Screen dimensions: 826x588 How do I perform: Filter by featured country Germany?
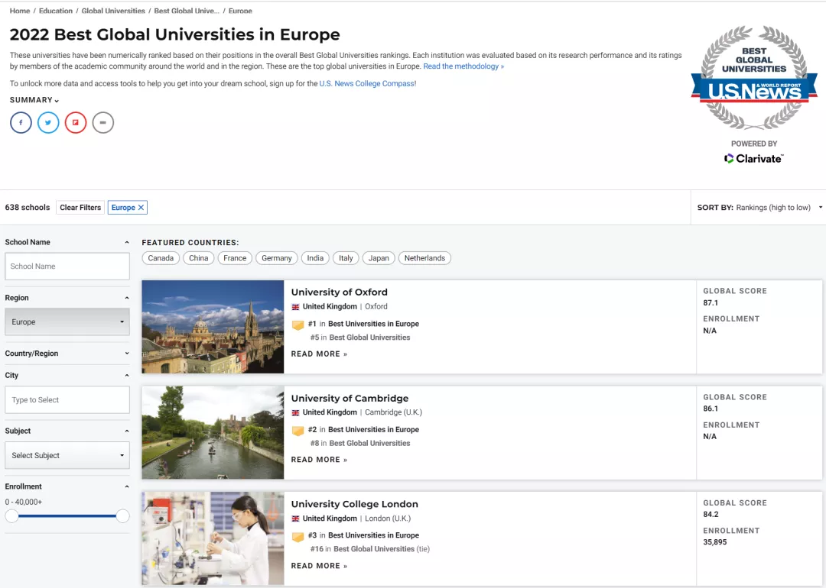coord(277,258)
